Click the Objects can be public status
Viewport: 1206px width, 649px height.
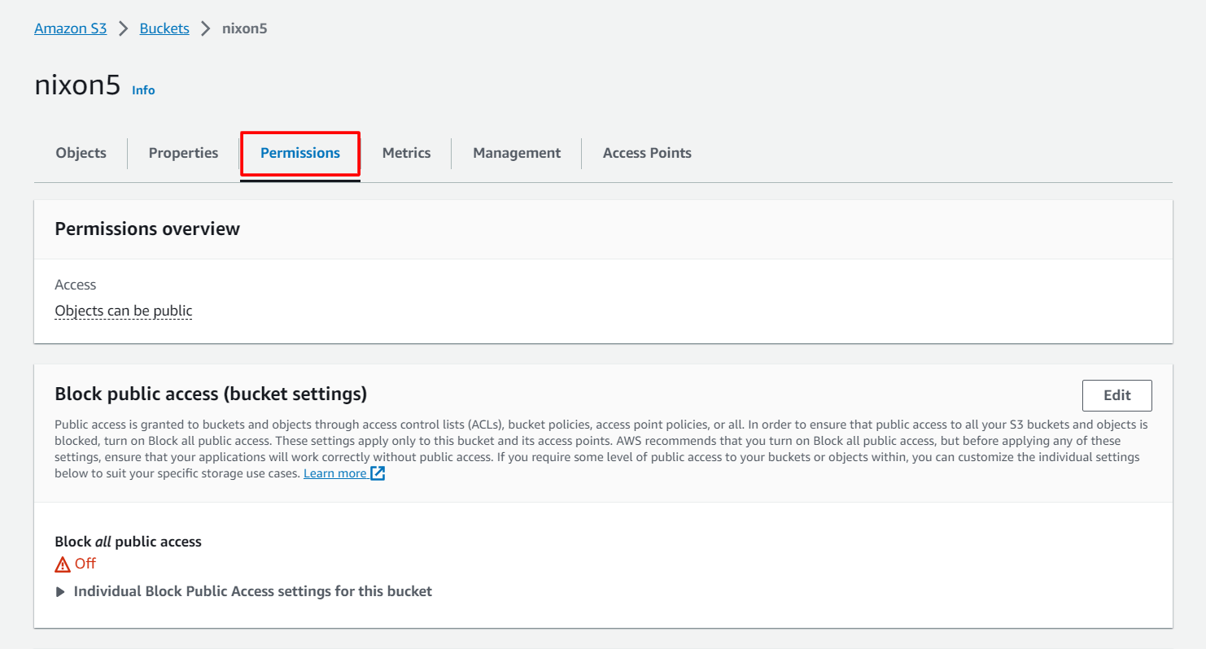123,311
